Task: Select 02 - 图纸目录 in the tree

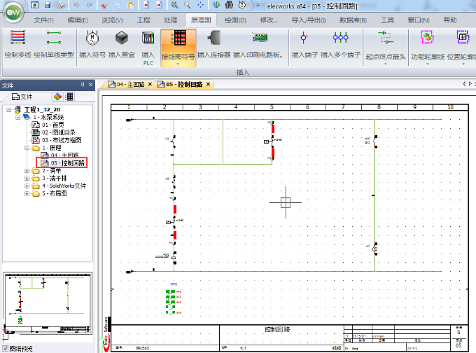Action: tap(59, 132)
